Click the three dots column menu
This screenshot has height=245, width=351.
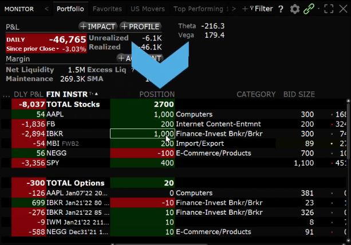click(x=6, y=94)
